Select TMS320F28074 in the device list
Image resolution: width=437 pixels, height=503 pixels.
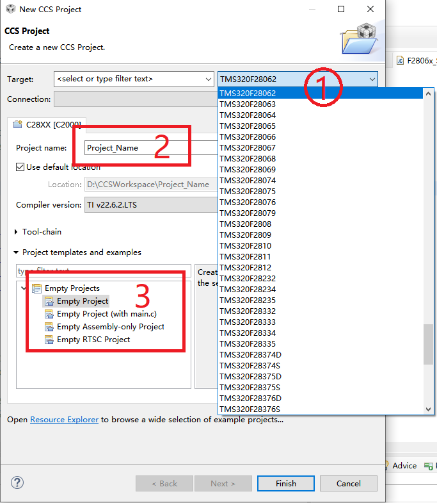point(321,181)
